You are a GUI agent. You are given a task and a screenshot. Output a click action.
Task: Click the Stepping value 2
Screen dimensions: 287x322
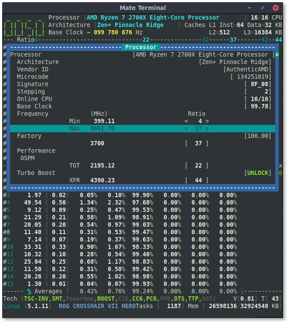(x=266, y=91)
